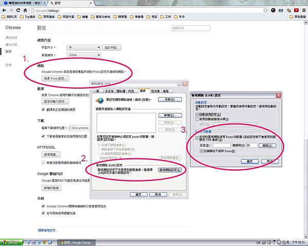Select 隱私權 tab in Internet Options

coord(121,91)
